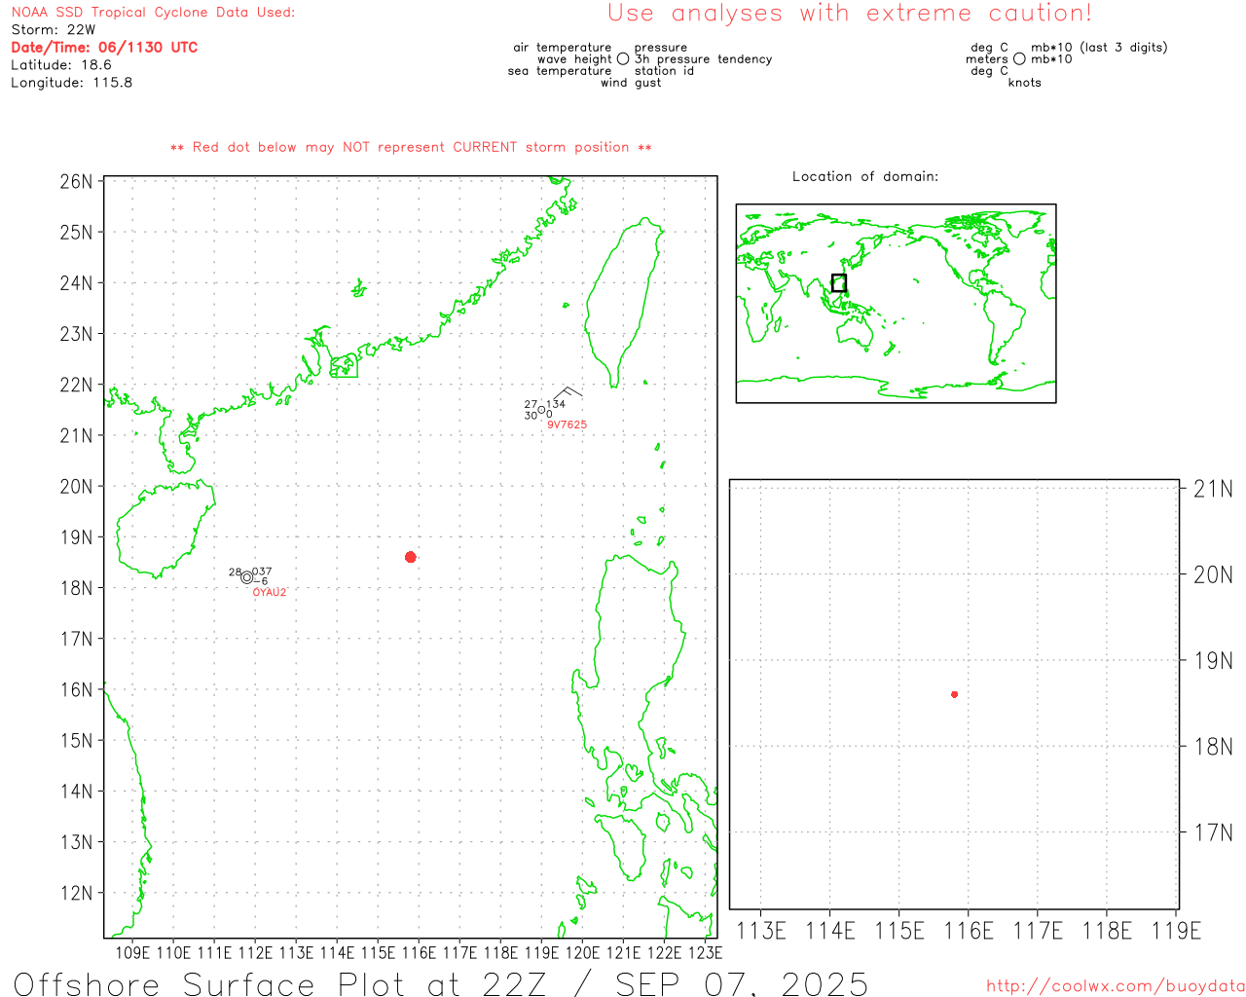This screenshot has width=1246, height=997.
Task: Click the mb*10 (last 3 digits) legend label
Action: (x=1099, y=47)
